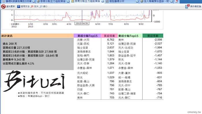Image resolution: width=202 pixels, height=114 pixels.
Task: Click 台灣工銀-埔里 broker name
Action: point(127,94)
